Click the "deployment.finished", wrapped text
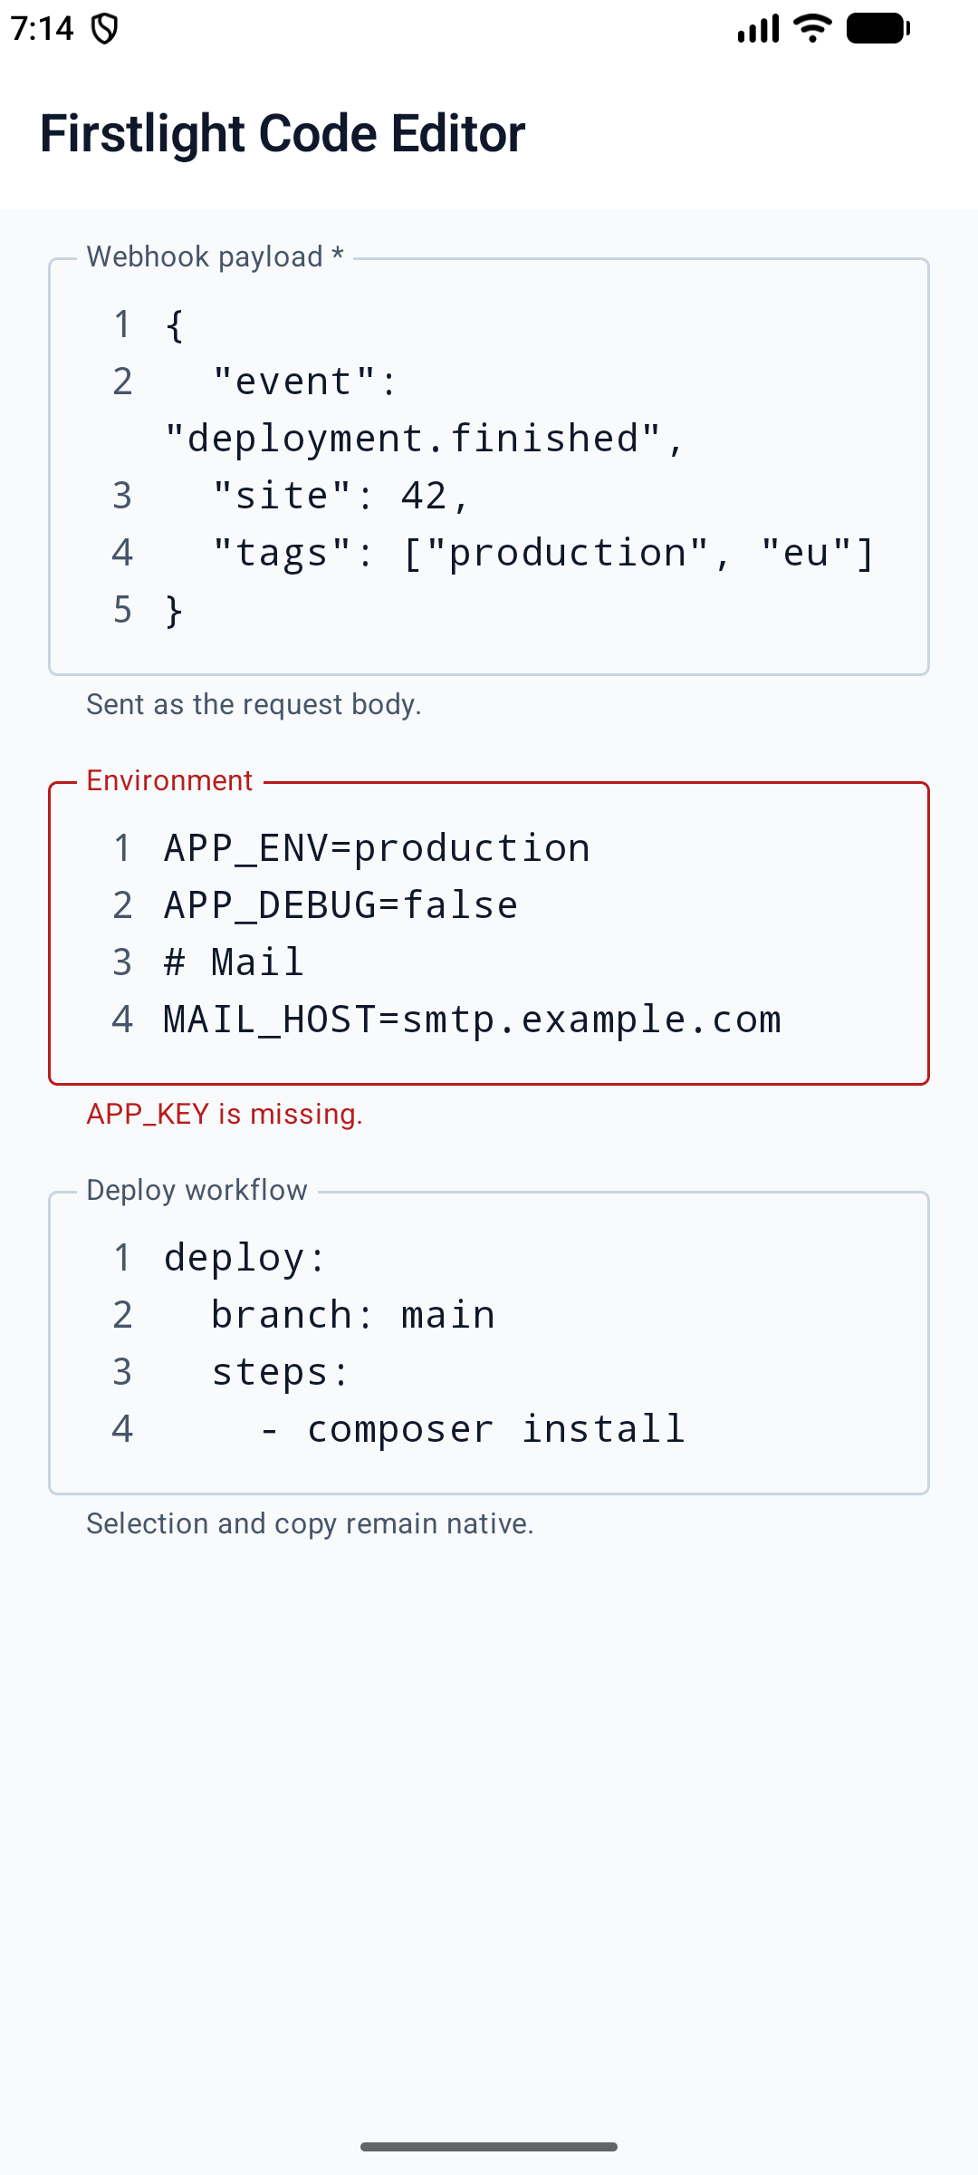Screen dimensions: 978x2175 [425, 439]
